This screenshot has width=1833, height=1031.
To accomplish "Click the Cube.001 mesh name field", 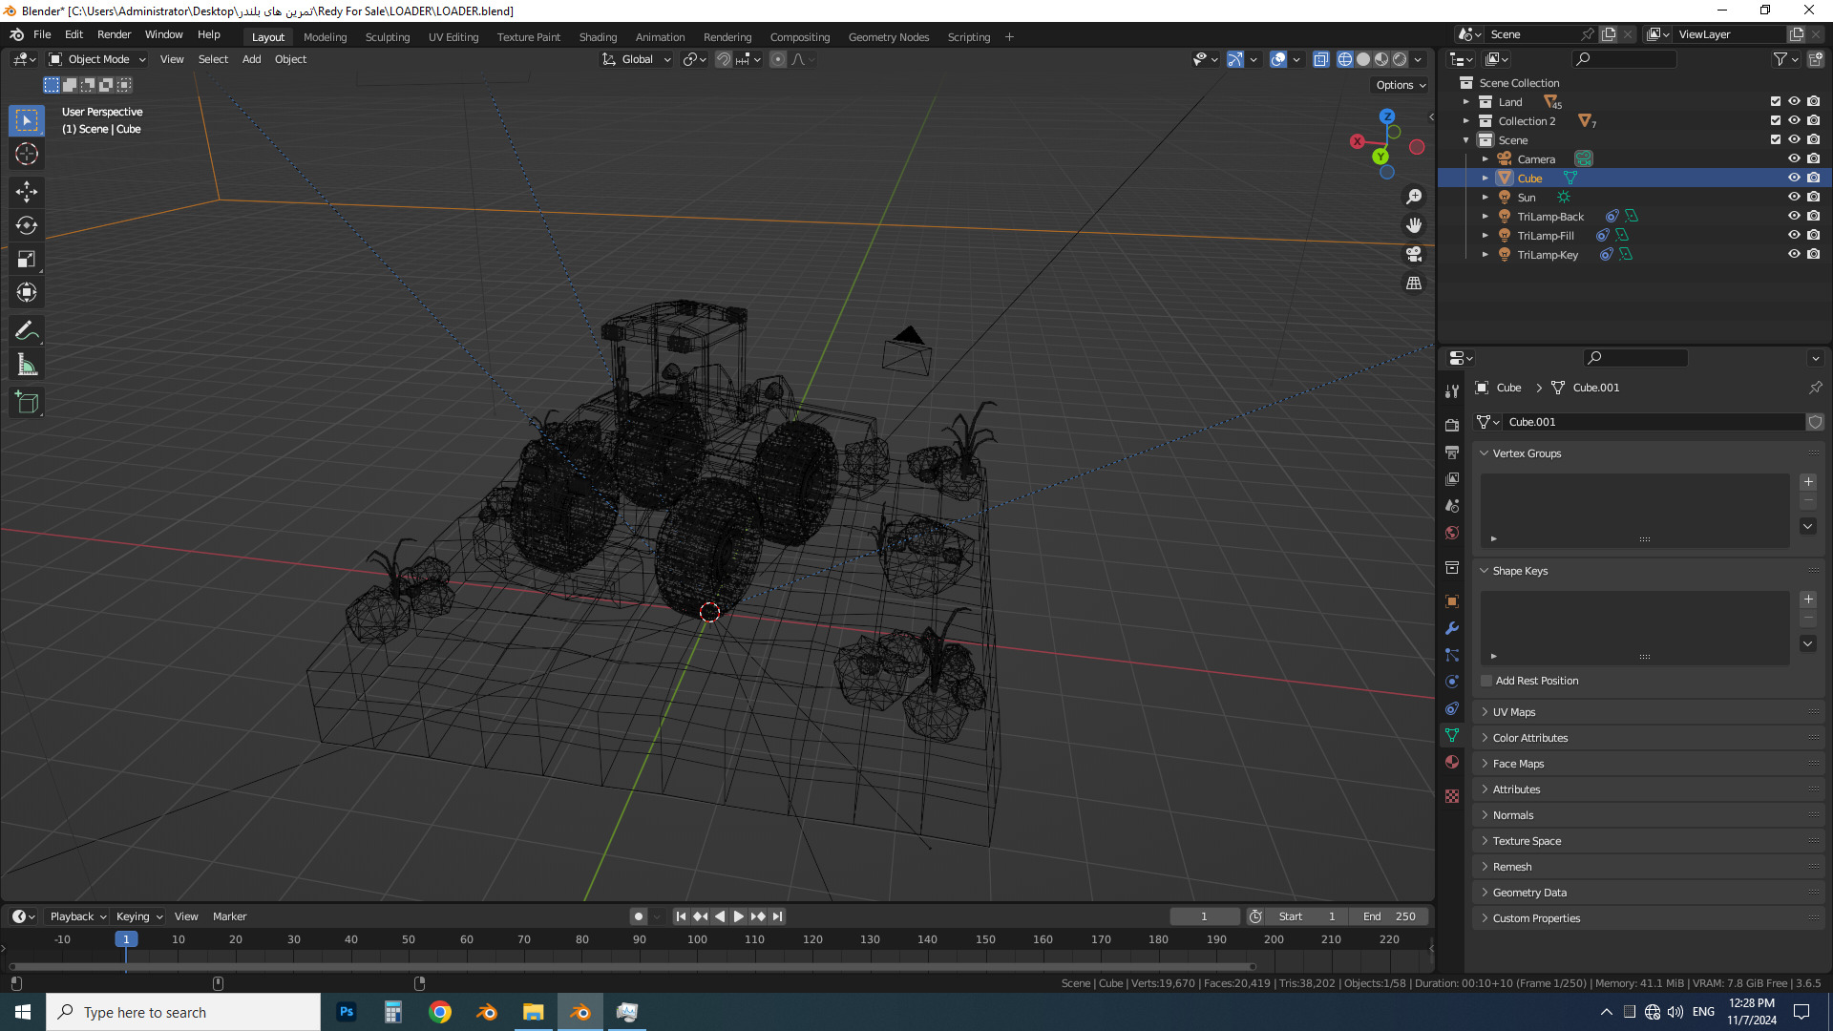I will click(1654, 422).
